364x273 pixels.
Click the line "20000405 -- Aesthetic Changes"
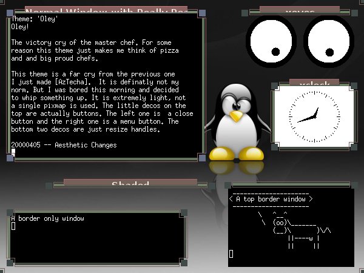(64, 145)
